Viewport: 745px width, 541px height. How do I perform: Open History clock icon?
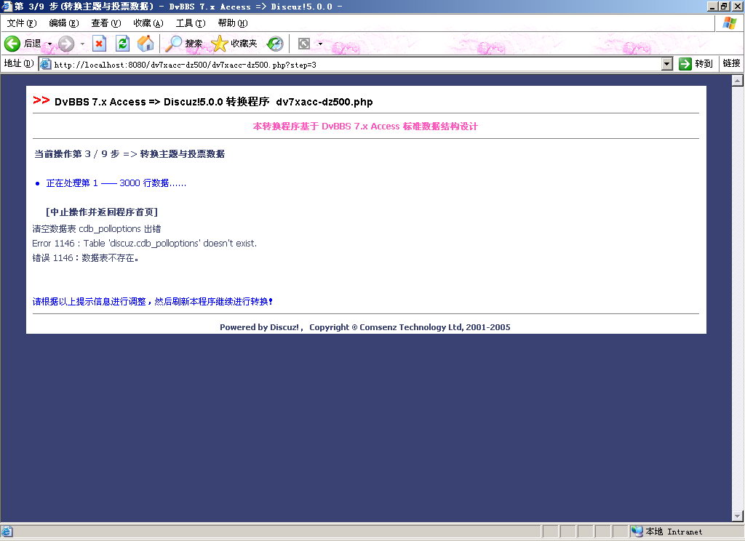click(x=275, y=44)
